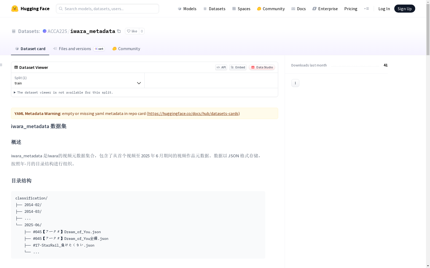Click the 'iwara_metadata 数据集' heading

39,126
